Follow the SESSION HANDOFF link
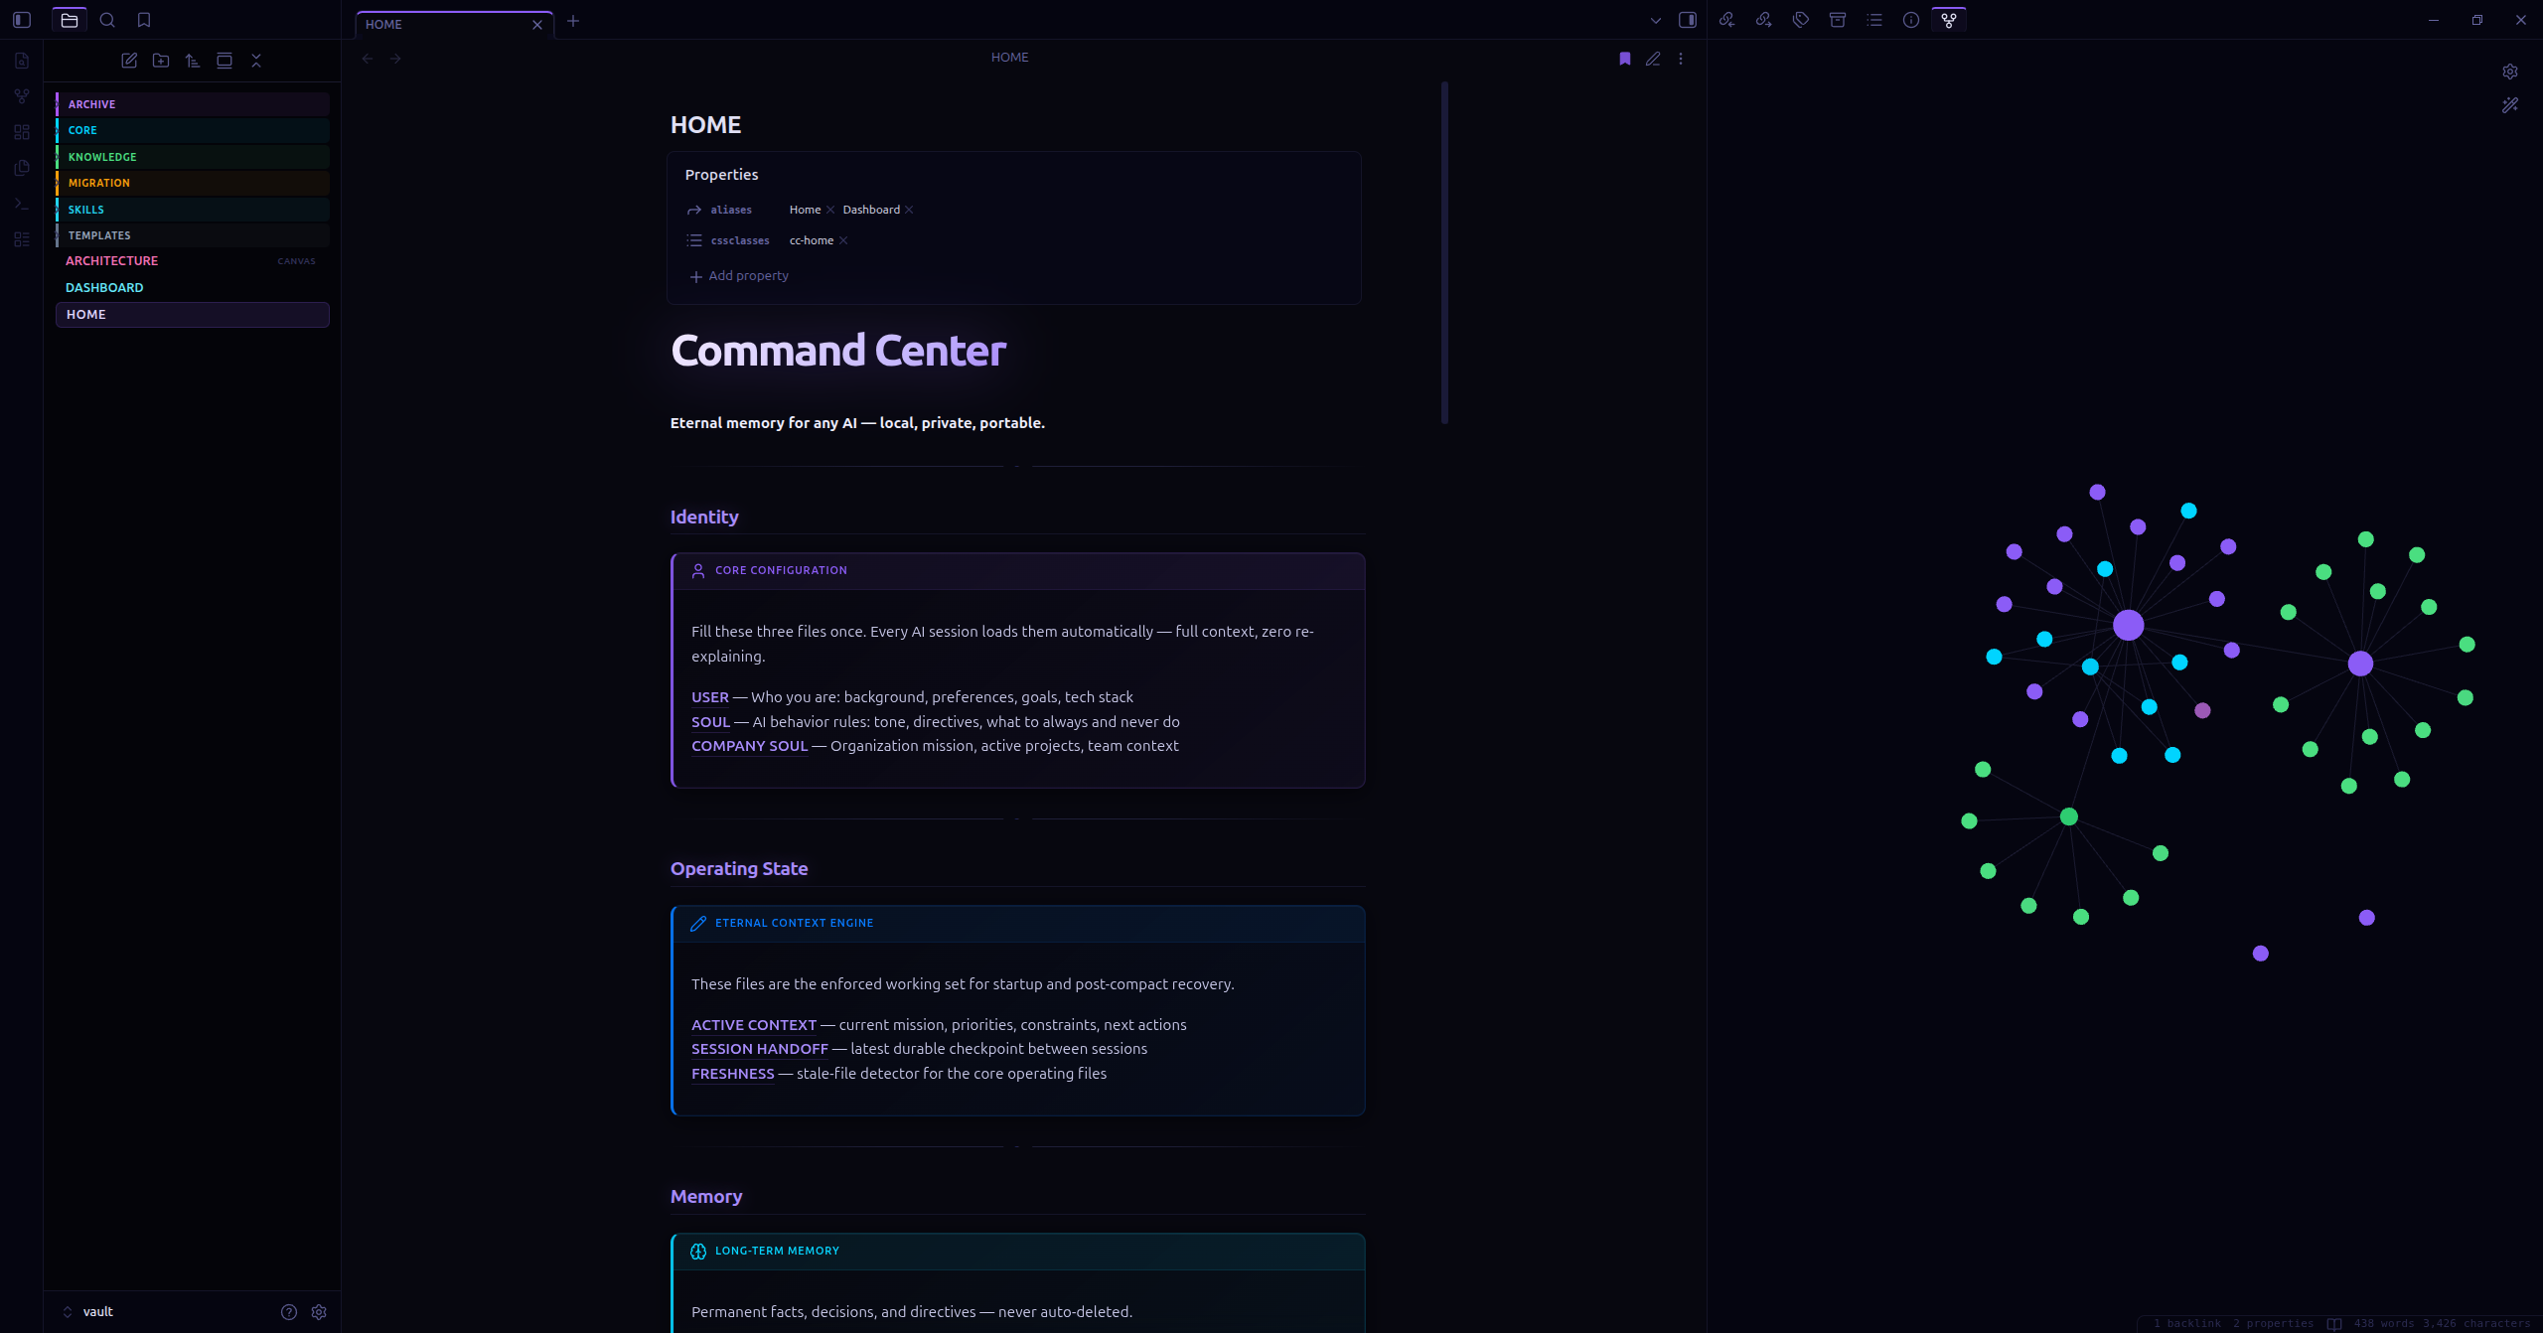 (x=759, y=1049)
